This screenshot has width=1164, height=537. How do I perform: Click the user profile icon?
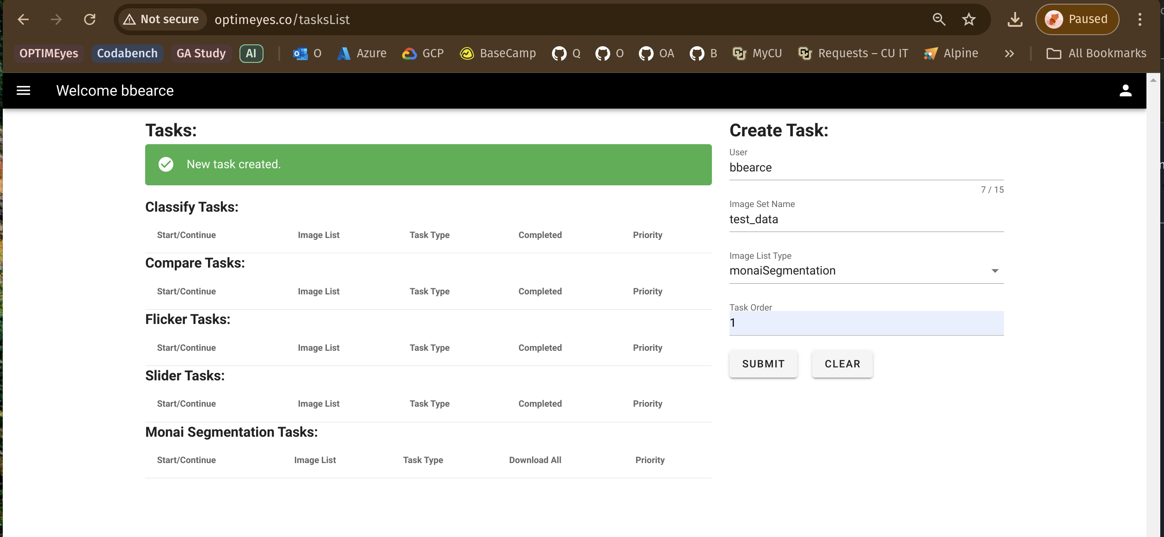point(1126,91)
